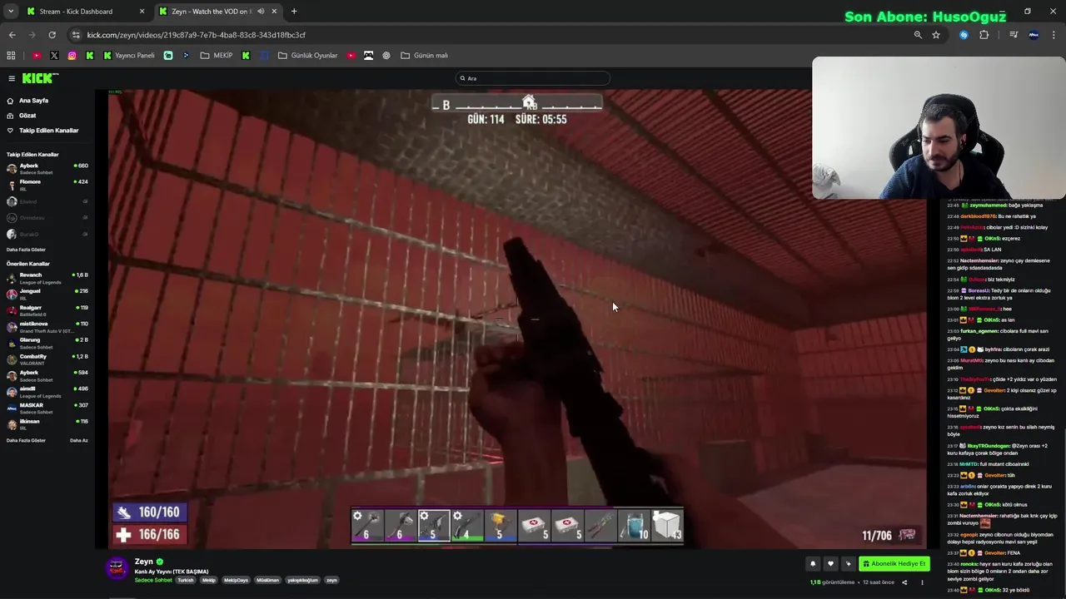Select the Zeyn - Watch the VOD tab

point(210,12)
